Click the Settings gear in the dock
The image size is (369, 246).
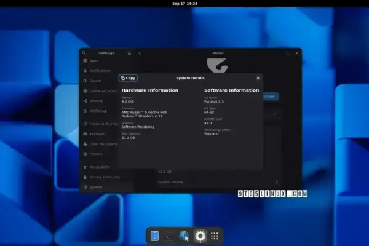[200, 236]
